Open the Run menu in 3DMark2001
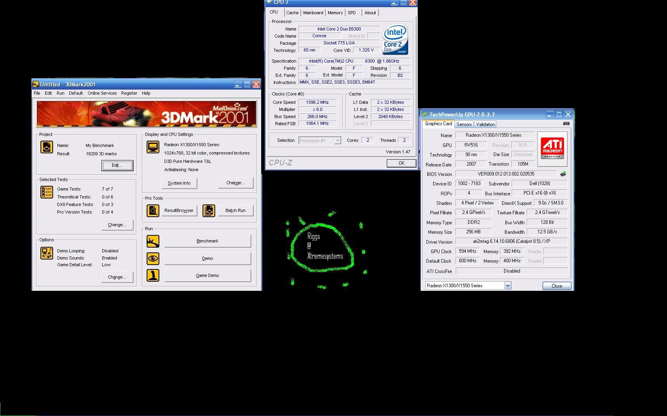The width and height of the screenshot is (667, 416). pyautogui.click(x=60, y=93)
